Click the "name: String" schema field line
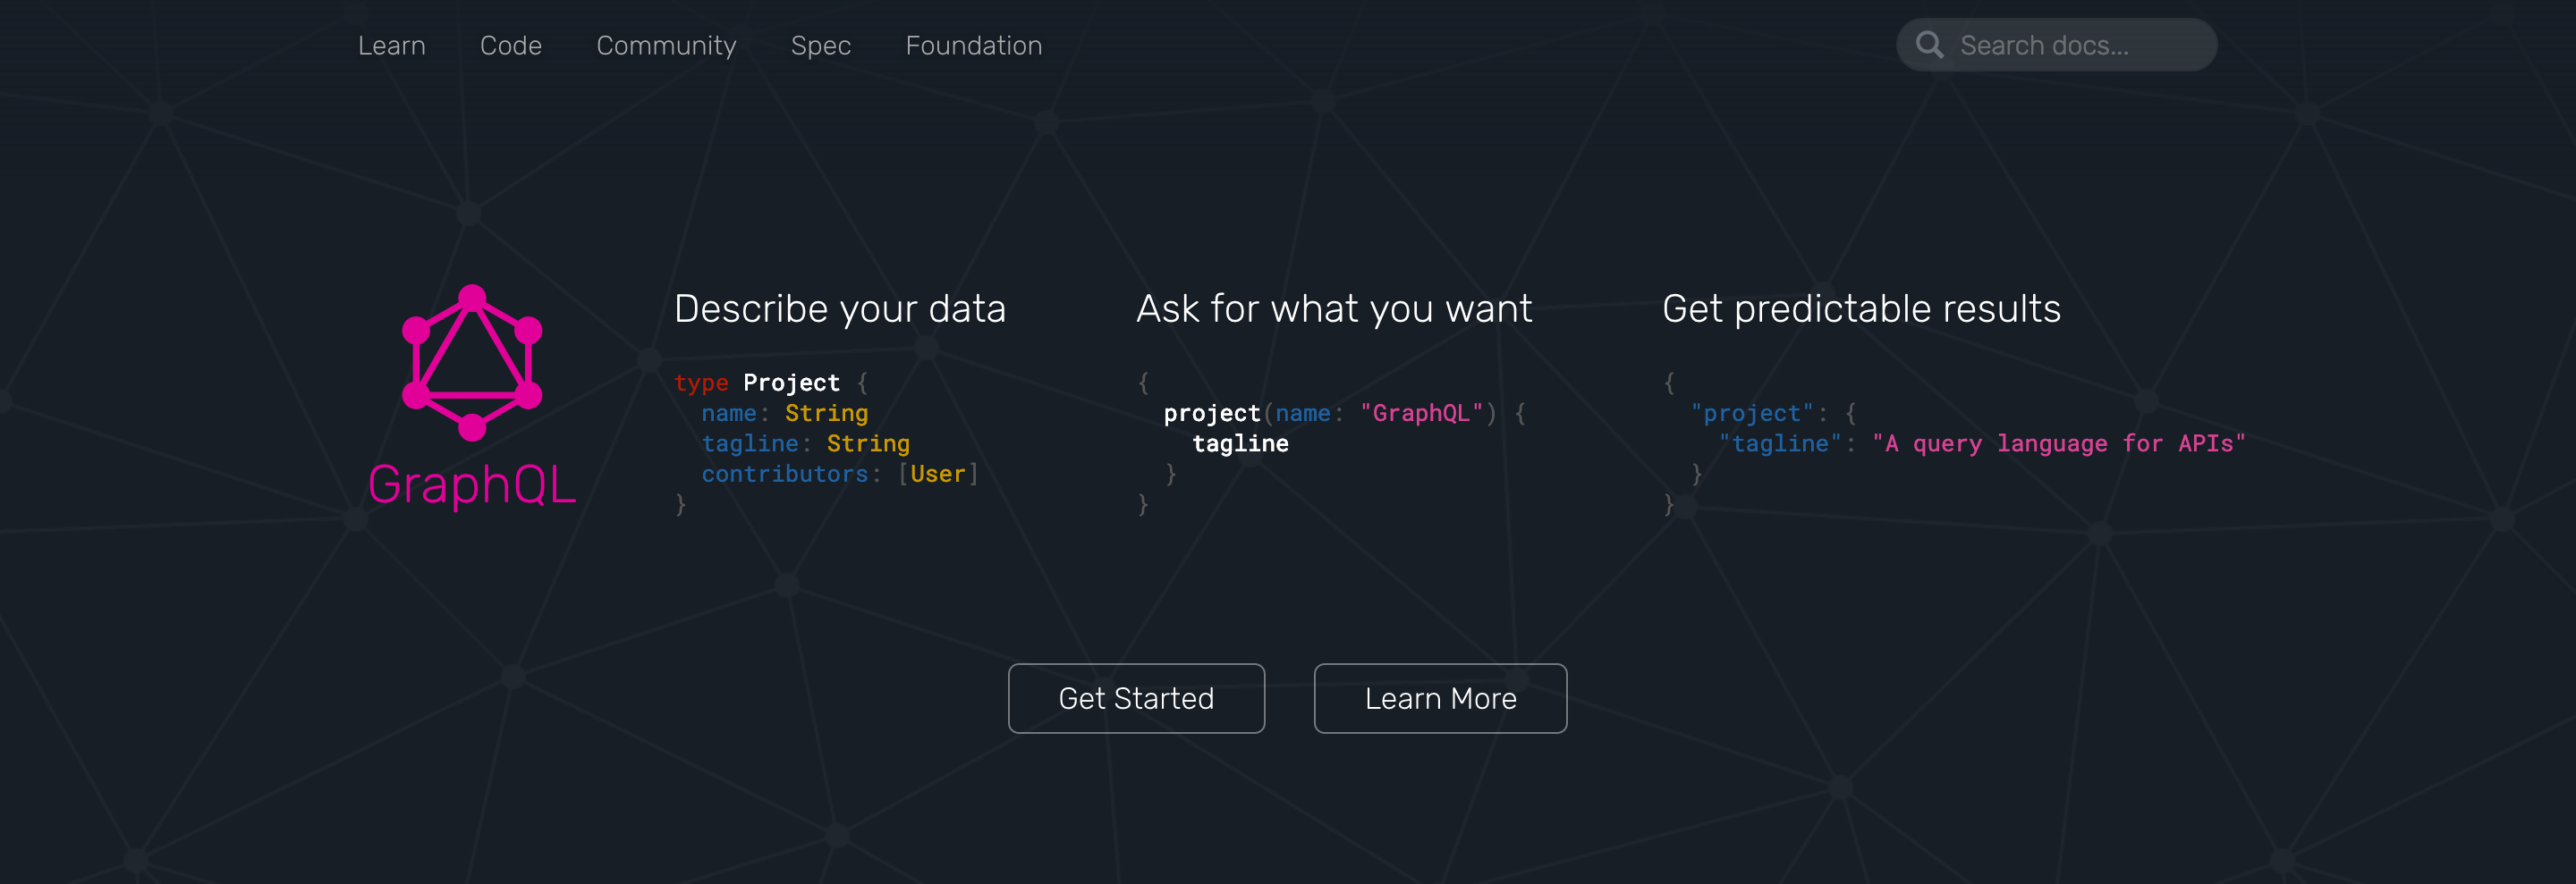The image size is (2576, 884). click(784, 414)
